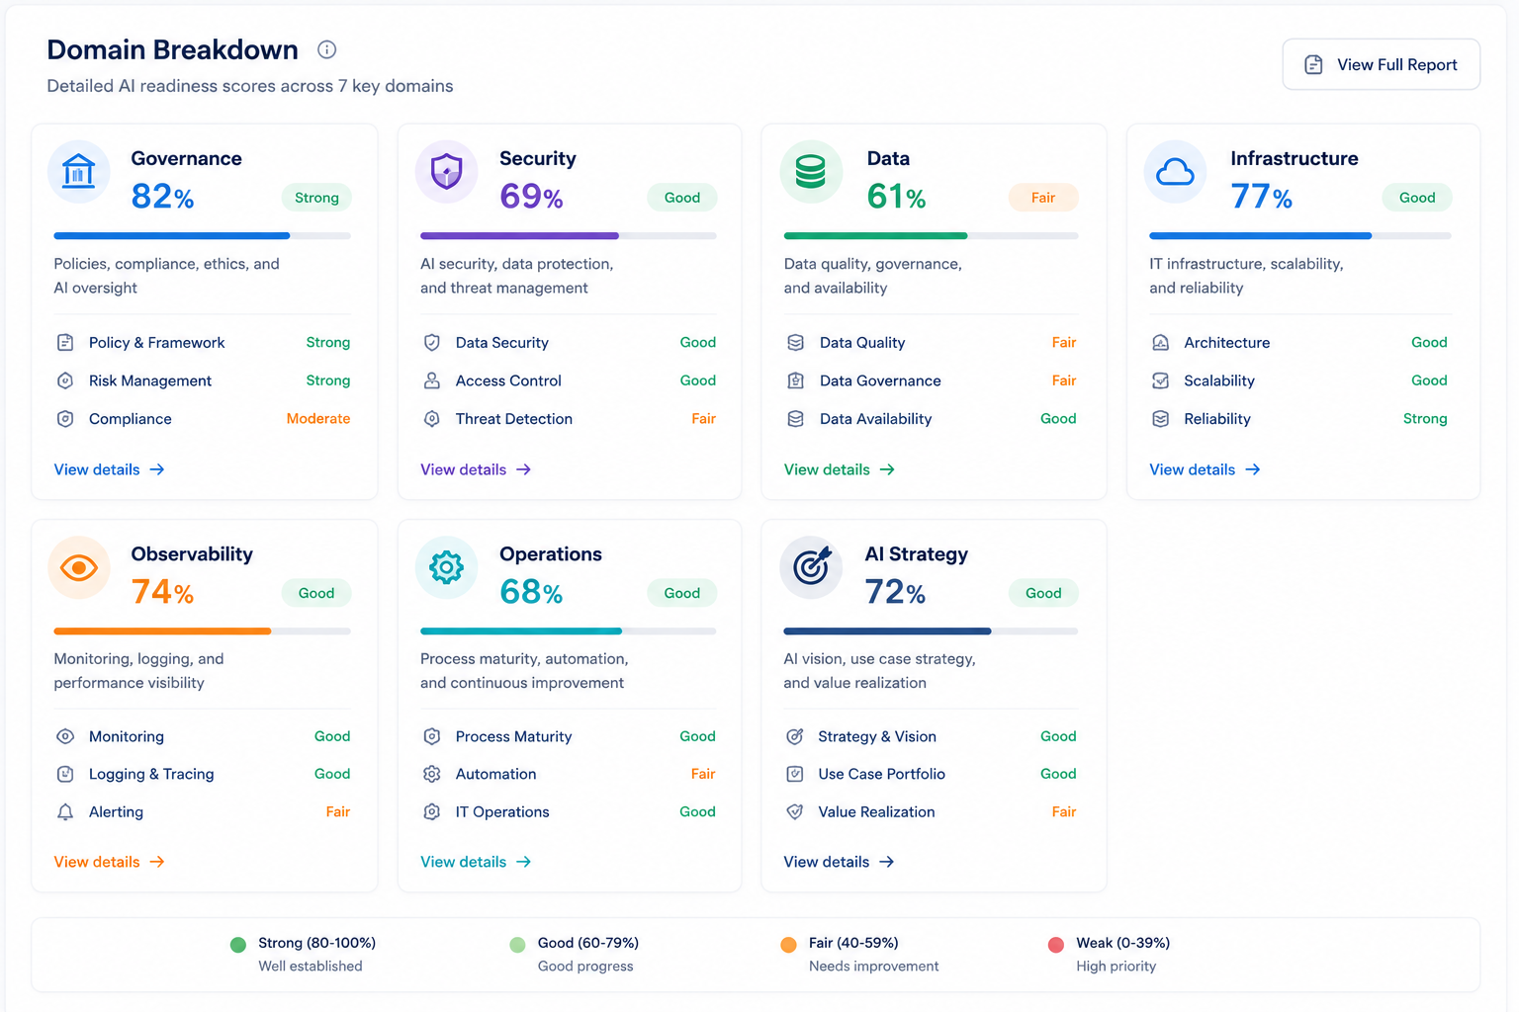Click the Logging & Tracing icon
Image resolution: width=1519 pixels, height=1012 pixels.
[65, 774]
